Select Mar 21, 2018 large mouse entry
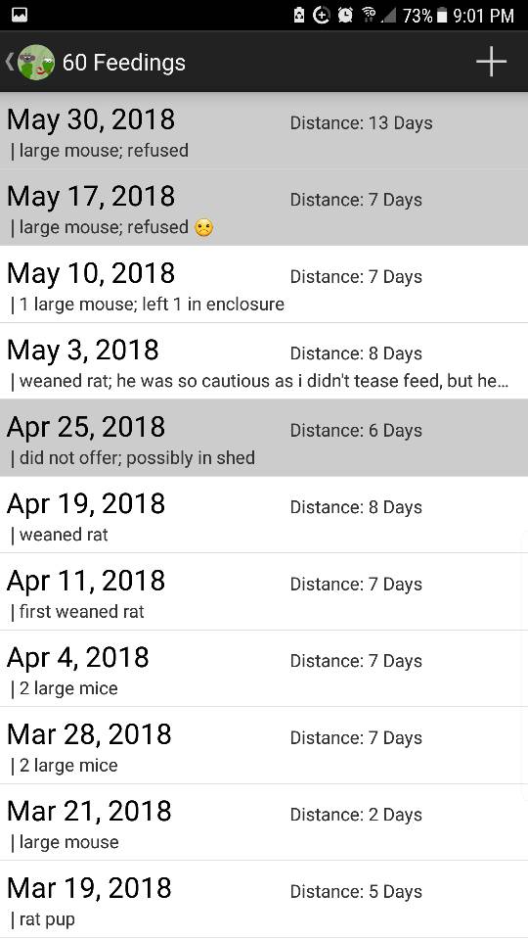The height and width of the screenshot is (940, 528). click(264, 822)
